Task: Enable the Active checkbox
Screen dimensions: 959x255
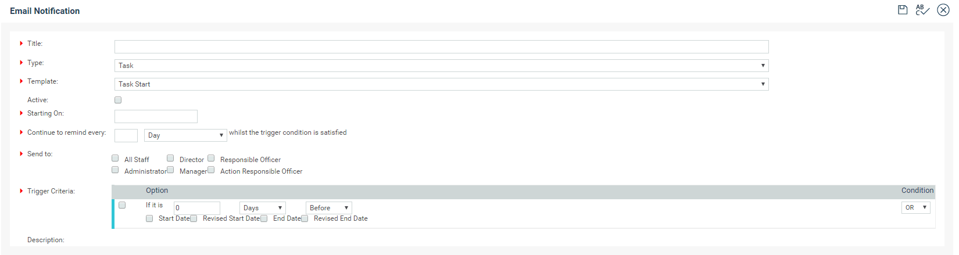Action: (118, 100)
